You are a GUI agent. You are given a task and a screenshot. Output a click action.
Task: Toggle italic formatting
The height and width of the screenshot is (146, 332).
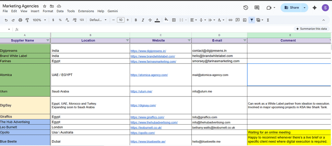coord(143,20)
